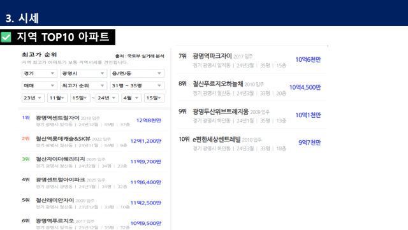Viewport: 408px width, 230px height.
Task: Open the 23년 start year dropdown
Action: click(33, 98)
